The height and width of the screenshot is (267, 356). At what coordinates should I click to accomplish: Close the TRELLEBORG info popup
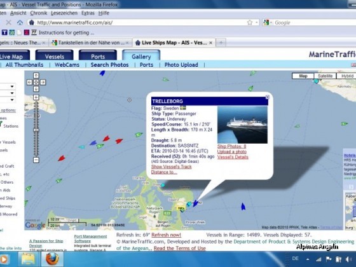point(268,97)
